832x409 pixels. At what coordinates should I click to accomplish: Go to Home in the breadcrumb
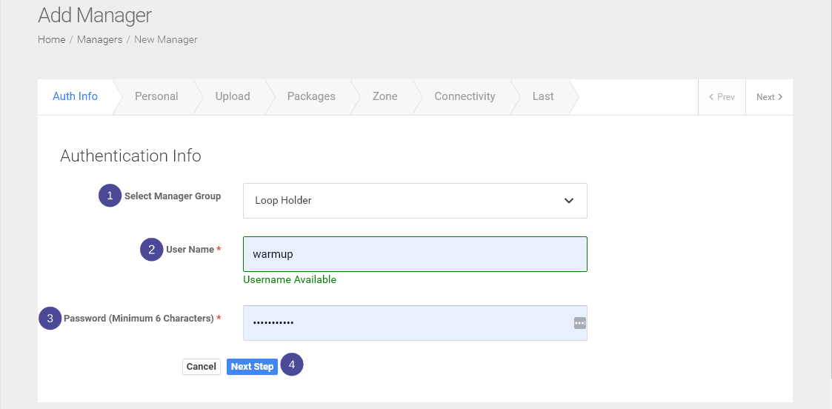pyautogui.click(x=51, y=40)
